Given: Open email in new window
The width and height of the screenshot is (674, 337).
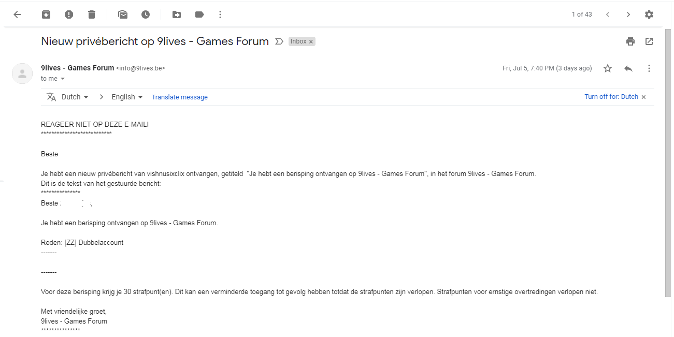Looking at the screenshot, I should (649, 41).
